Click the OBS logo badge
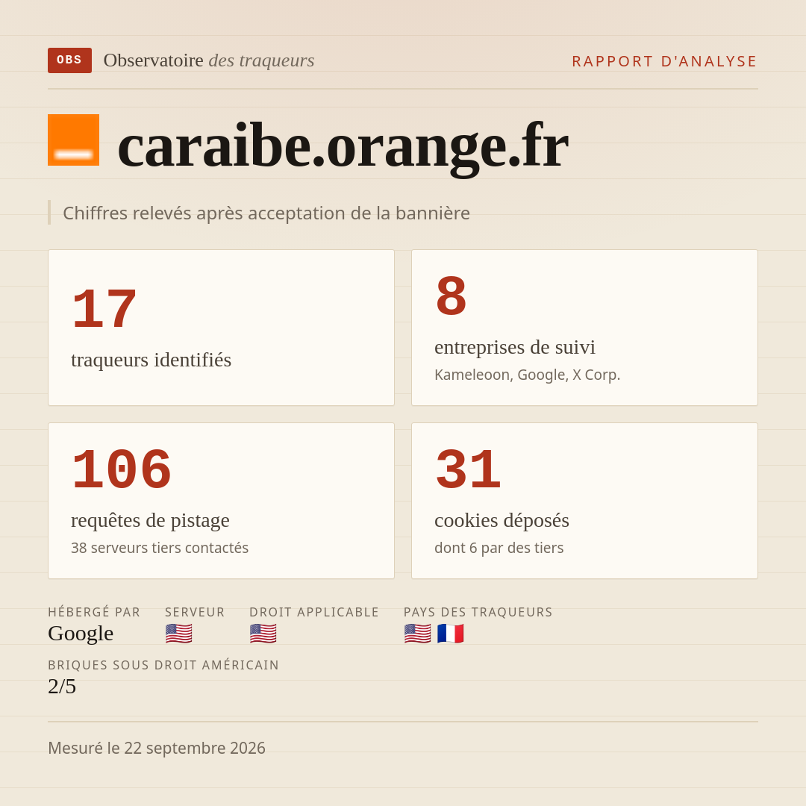The image size is (806, 806). [x=70, y=60]
